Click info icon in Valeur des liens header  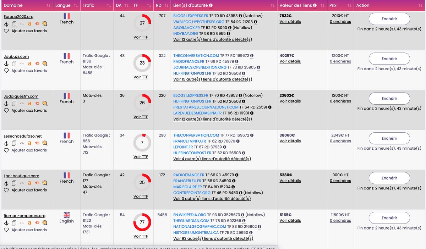pos(315,5)
